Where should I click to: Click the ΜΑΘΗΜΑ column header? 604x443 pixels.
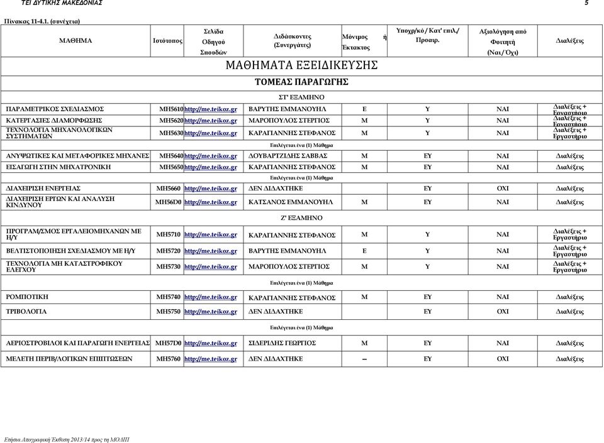[x=75, y=41]
